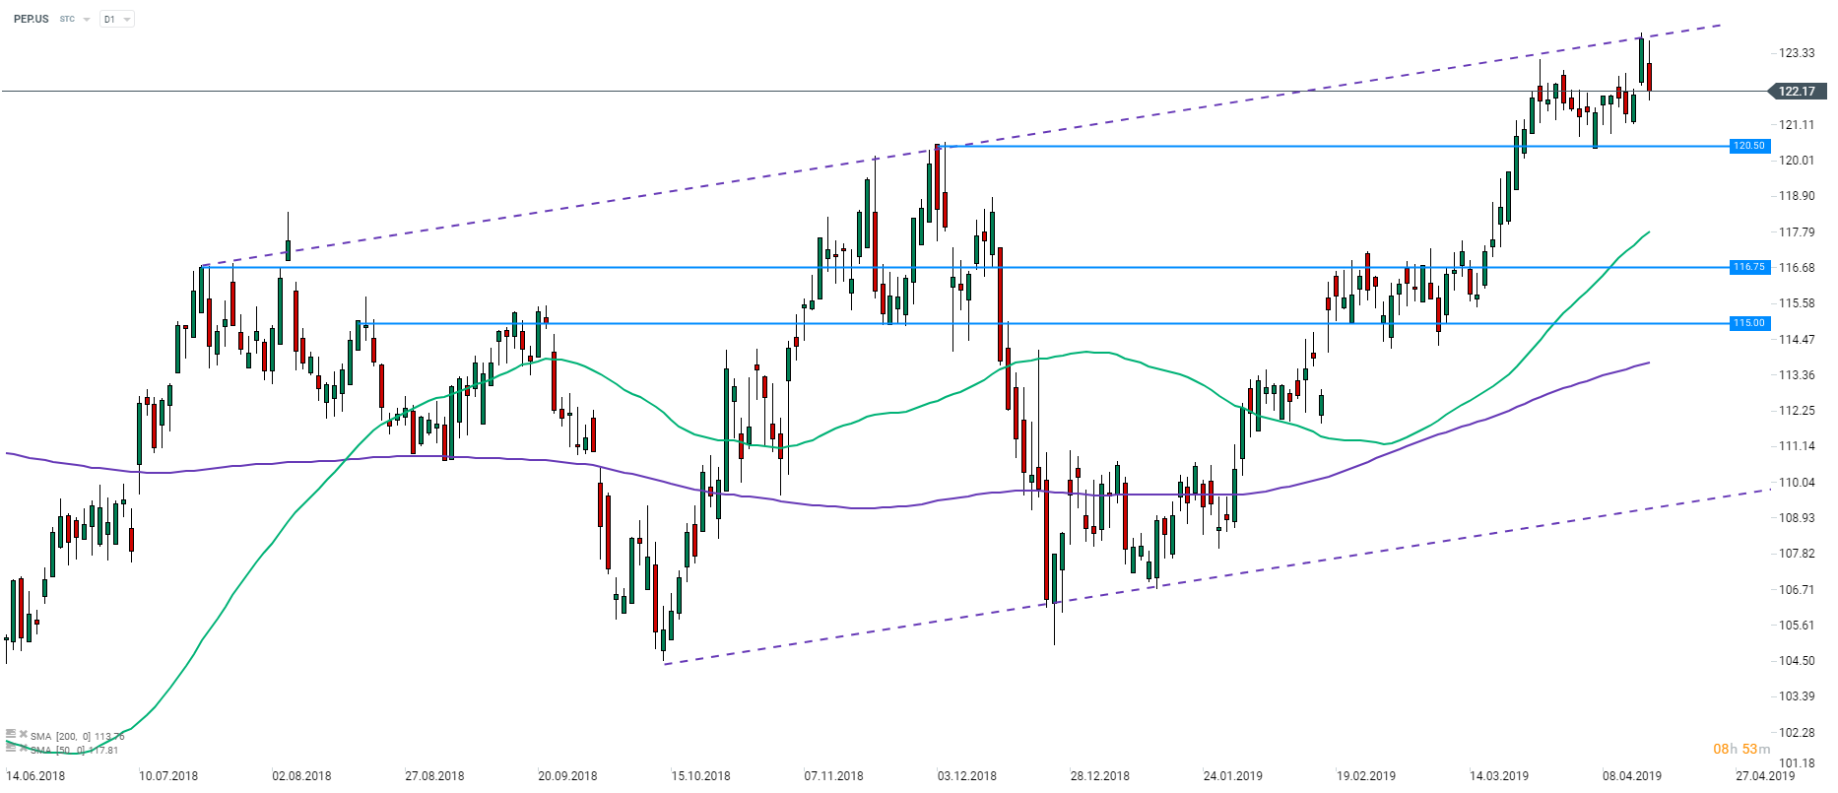Click the 27.08.2018 date on time axis
The height and width of the screenshot is (793, 1838).
434,776
